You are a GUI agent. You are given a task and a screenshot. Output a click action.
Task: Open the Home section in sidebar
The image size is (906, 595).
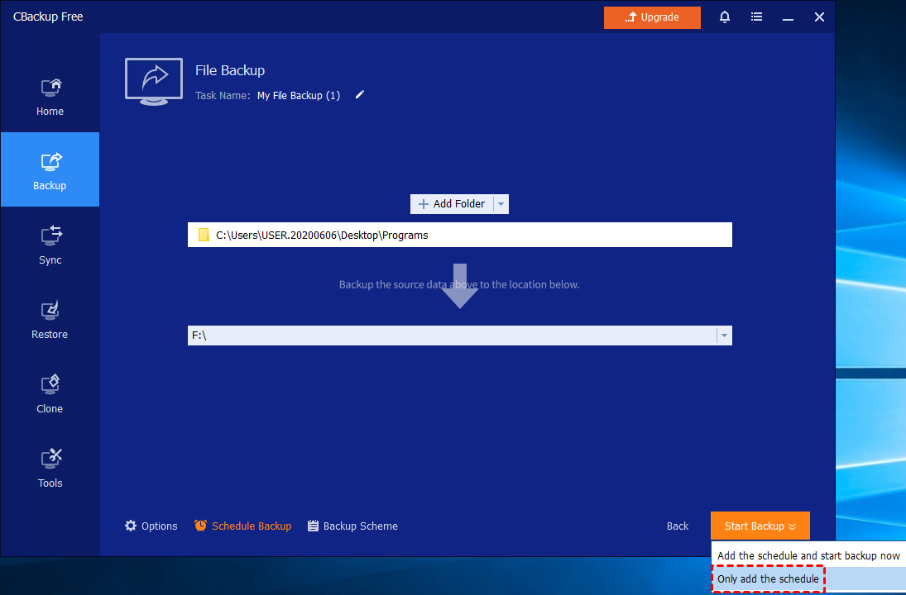(50, 96)
